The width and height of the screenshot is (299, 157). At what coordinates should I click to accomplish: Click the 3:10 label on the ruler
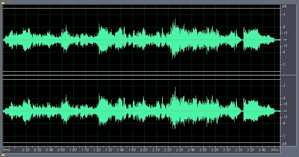tap(227, 150)
